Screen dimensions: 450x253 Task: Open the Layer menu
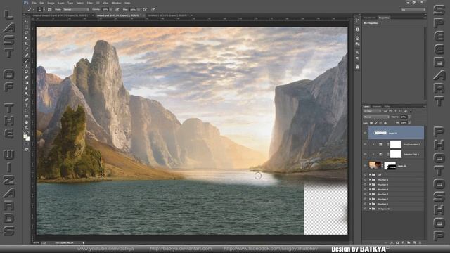coord(61,3)
